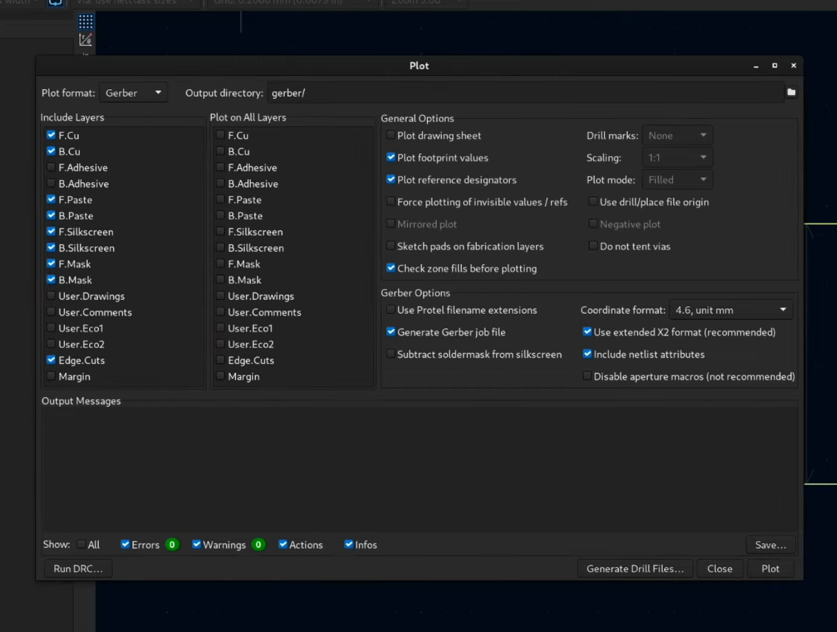The height and width of the screenshot is (632, 837).
Task: Check F.Cu in Plot on All Layers
Action: pyautogui.click(x=221, y=135)
